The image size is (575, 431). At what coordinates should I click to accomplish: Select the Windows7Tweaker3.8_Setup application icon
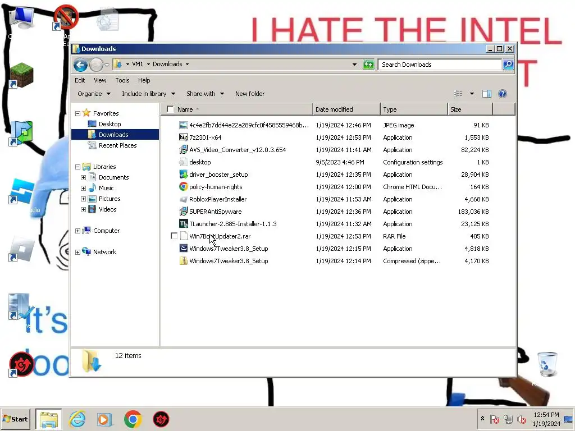[184, 249]
